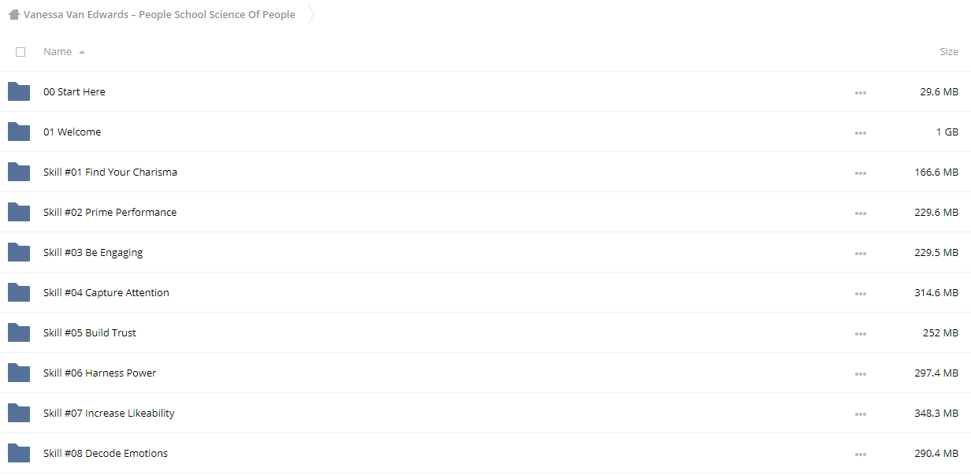
Task: Click folder icon for Skill #08 Decode Emotions
Action: (19, 453)
